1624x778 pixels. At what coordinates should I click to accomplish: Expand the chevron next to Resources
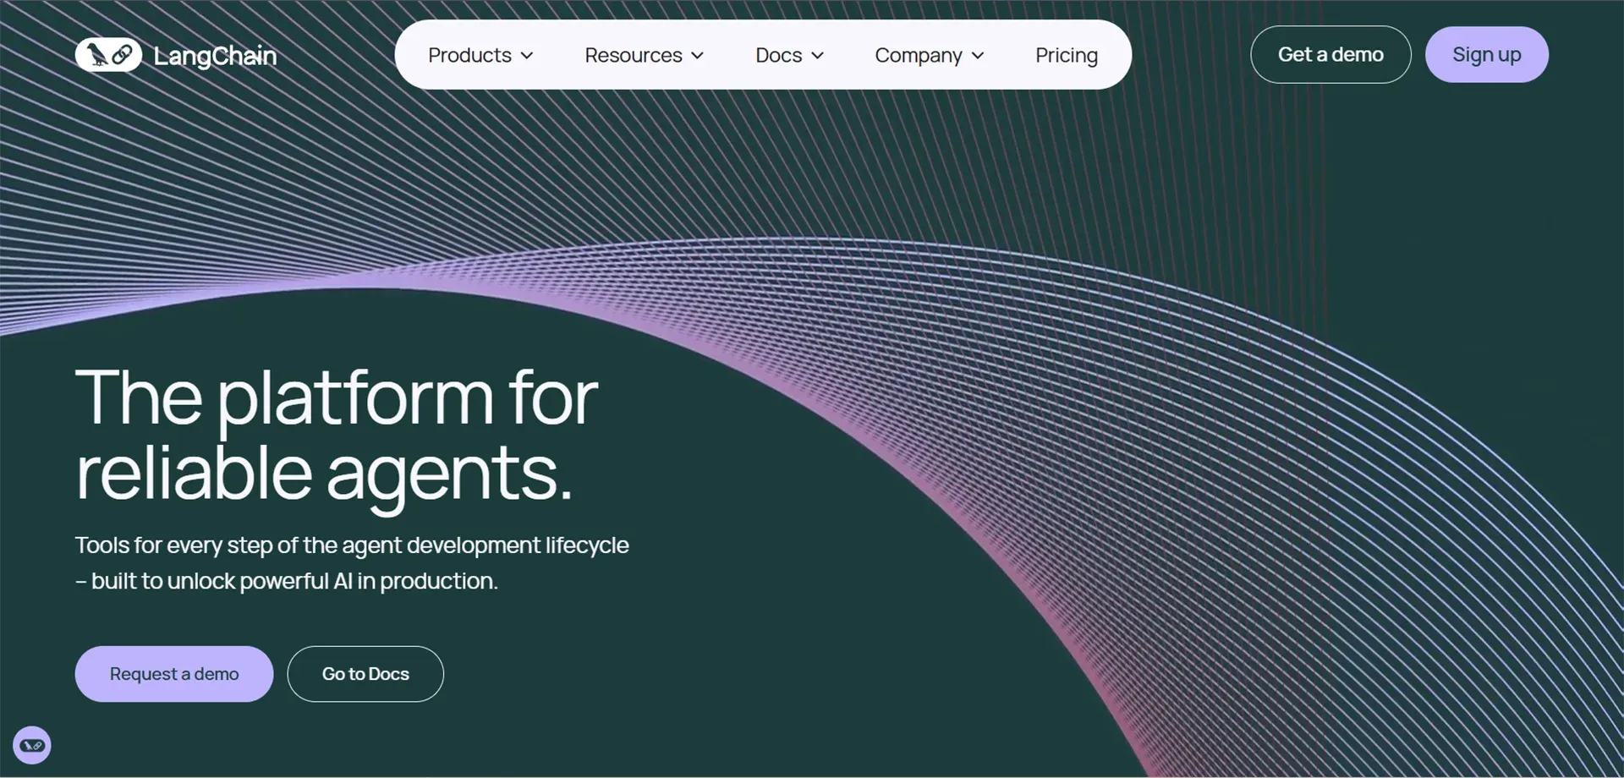tap(698, 56)
